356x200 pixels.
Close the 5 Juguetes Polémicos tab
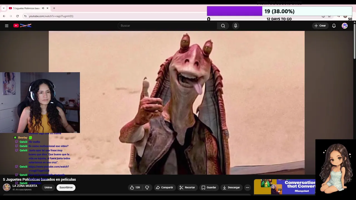pyautogui.click(x=47, y=8)
